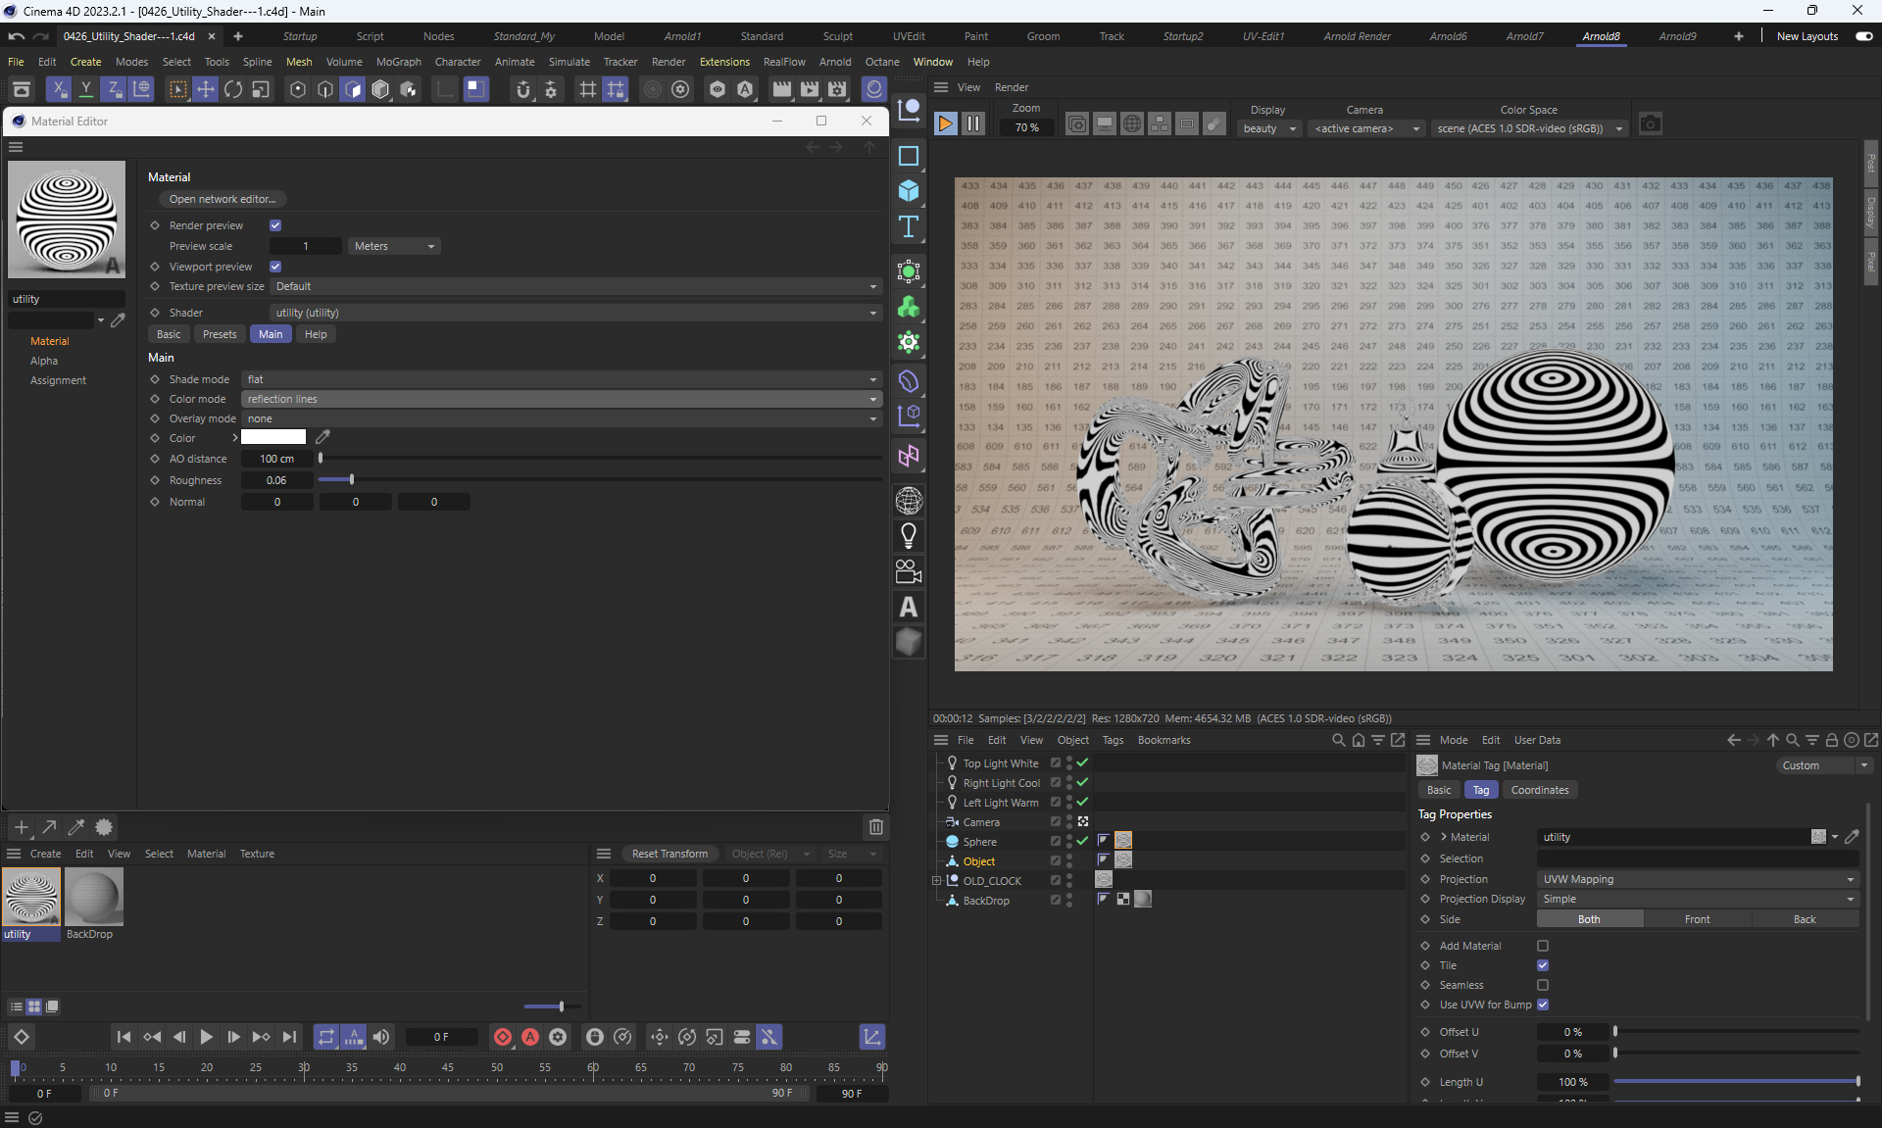Screen dimensions: 1882x1128
Task: Click the trash icon in material manager
Action: click(x=875, y=827)
